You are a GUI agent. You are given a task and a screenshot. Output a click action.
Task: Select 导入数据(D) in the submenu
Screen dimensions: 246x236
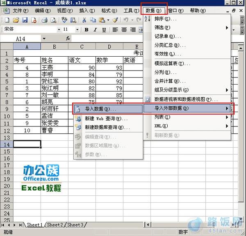click(x=108, y=109)
